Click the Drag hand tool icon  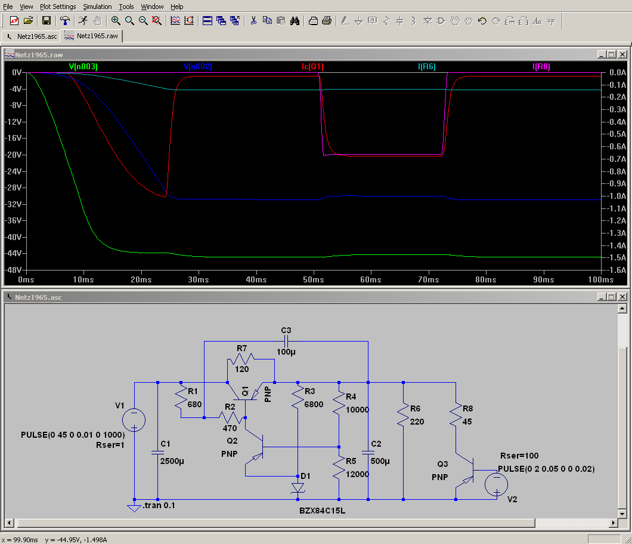pos(469,20)
